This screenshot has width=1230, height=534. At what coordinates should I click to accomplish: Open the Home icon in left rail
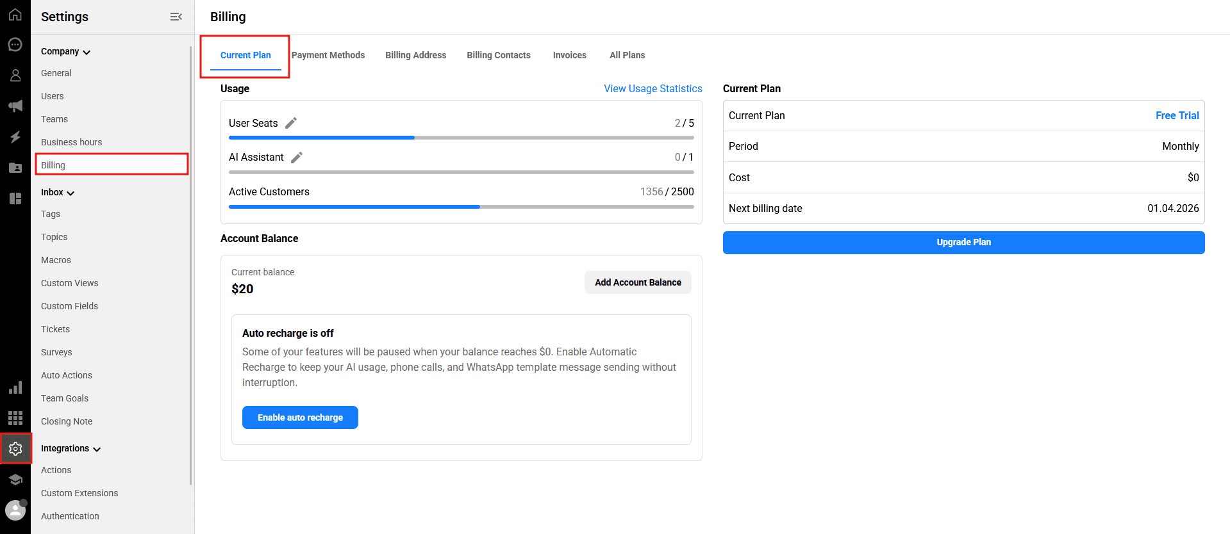pos(15,14)
